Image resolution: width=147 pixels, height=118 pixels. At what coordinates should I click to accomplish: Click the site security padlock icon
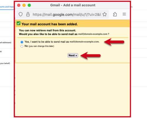point(28,14)
